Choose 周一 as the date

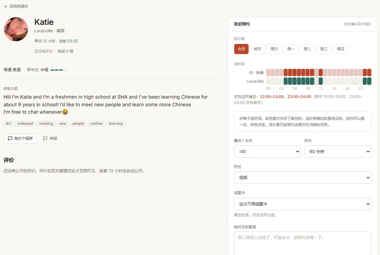coord(291,49)
